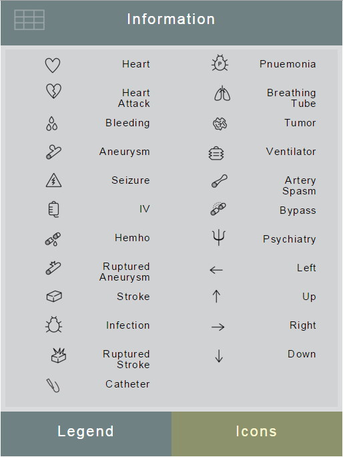The image size is (343, 457).
Task: Select the Bypass artery icon
Action: pyautogui.click(x=218, y=209)
